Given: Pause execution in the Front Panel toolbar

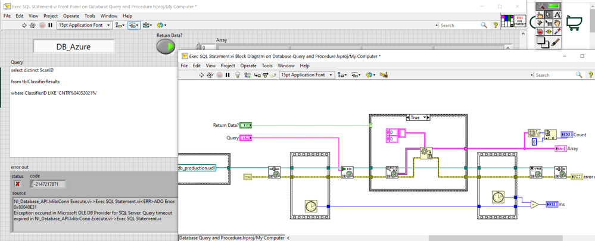Looking at the screenshot, I should point(50,26).
